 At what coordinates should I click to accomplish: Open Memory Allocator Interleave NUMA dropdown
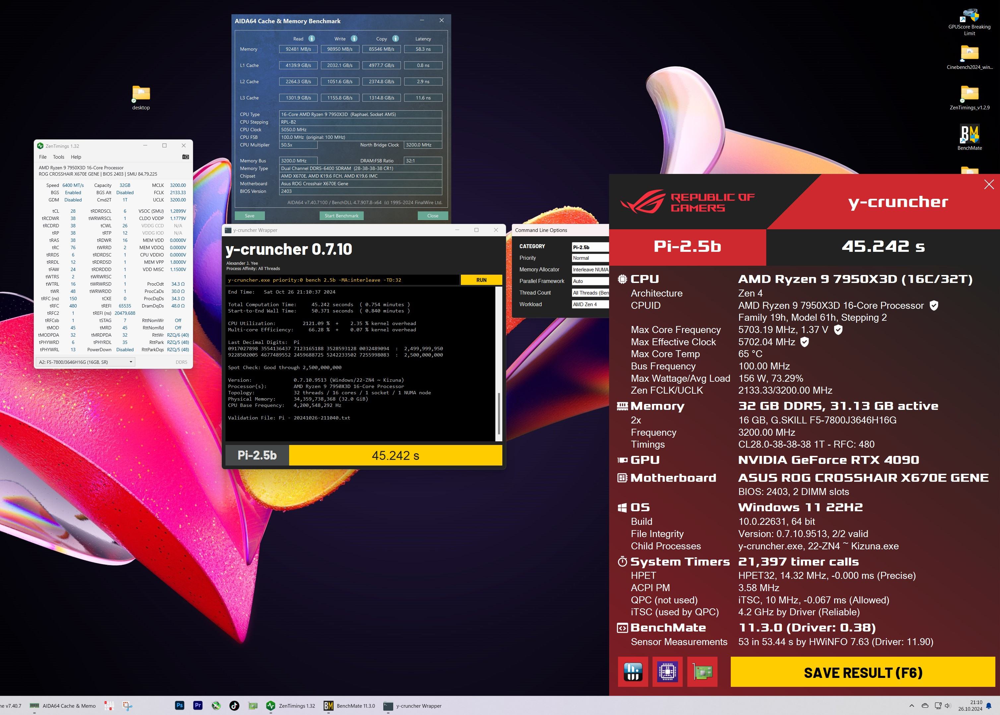point(590,269)
